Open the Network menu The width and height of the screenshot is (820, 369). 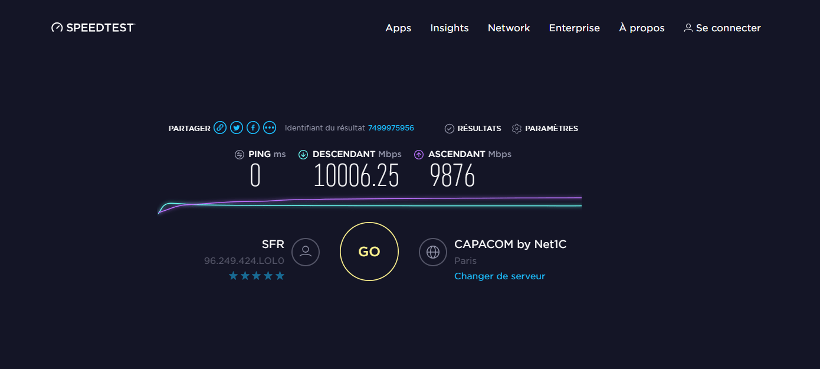(x=509, y=28)
